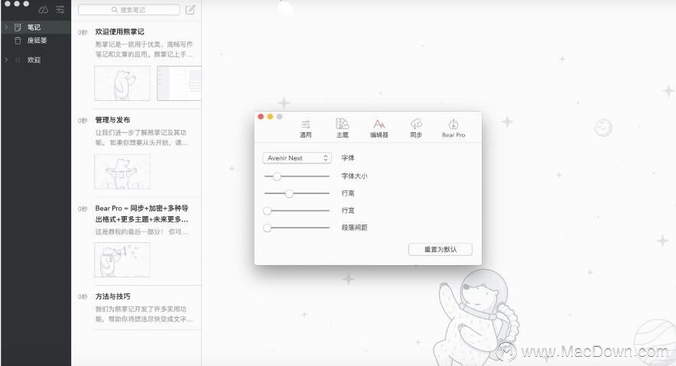
Task: Click the 字体大小 font size slider
Action: click(x=297, y=176)
